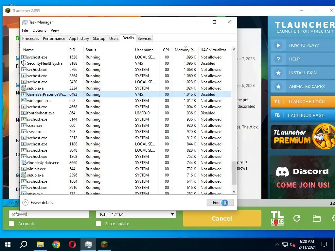Click Task Manager vertical scrollbar thumb
The height and width of the screenshot is (251, 335).
pyautogui.click(x=234, y=173)
